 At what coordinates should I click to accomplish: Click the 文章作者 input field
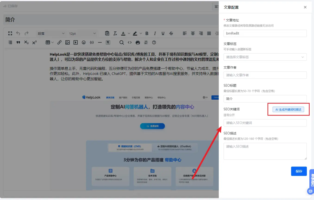pyautogui.click(x=265, y=75)
